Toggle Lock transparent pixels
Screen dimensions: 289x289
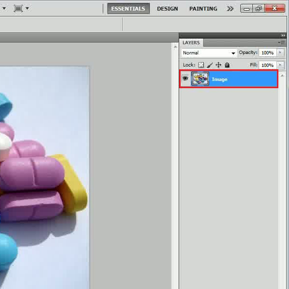201,65
